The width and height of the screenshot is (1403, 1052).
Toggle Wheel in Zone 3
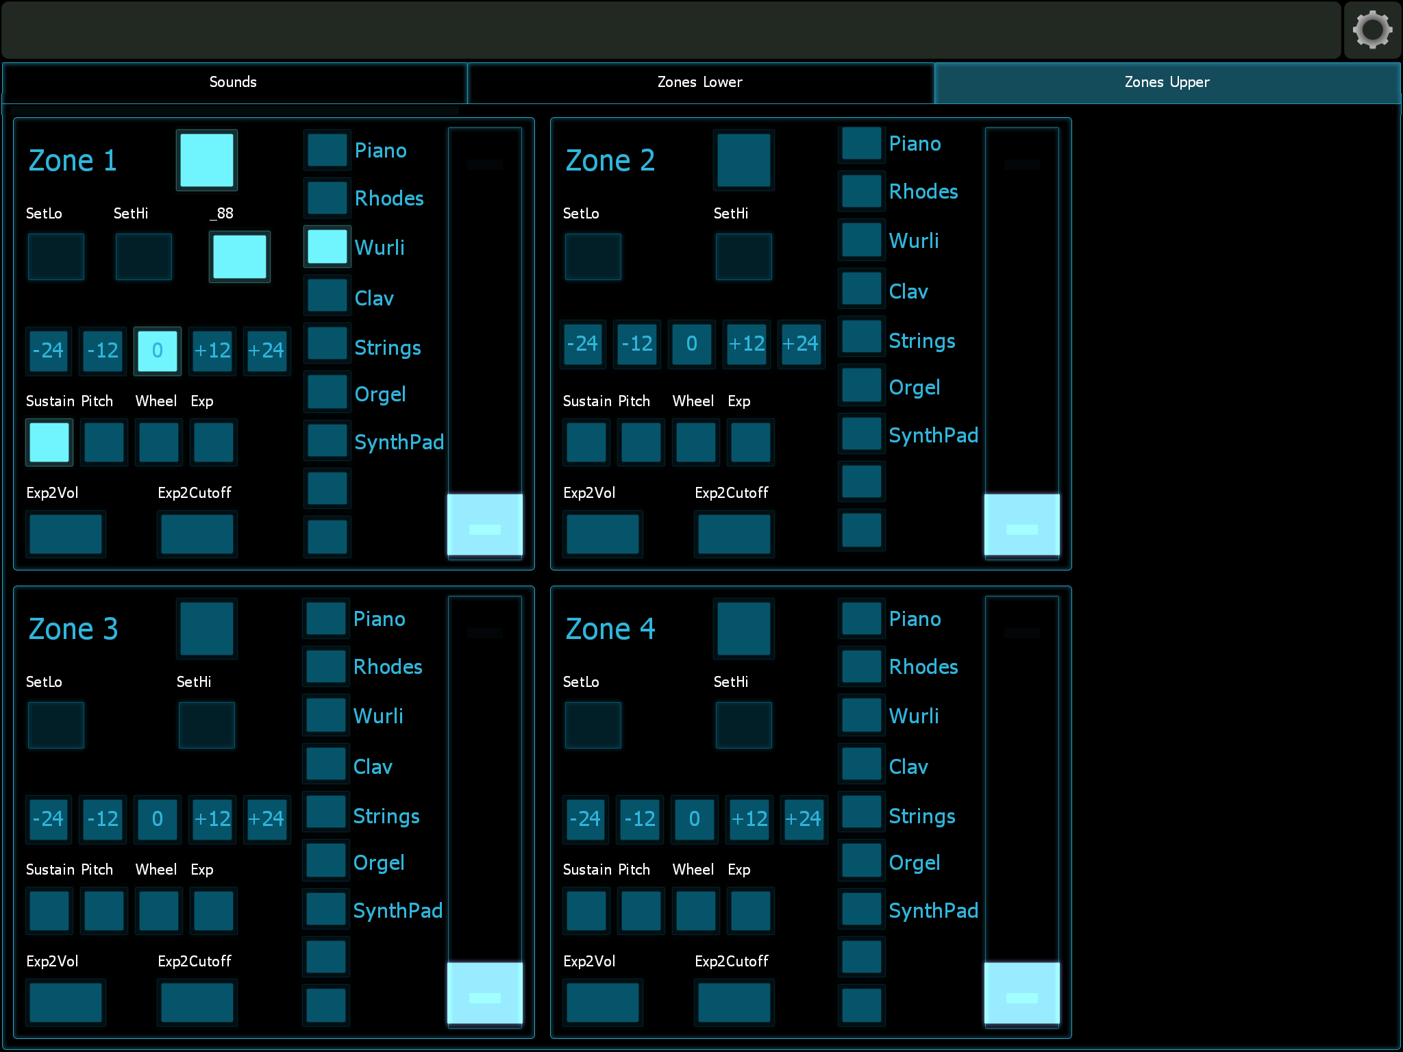tap(159, 911)
